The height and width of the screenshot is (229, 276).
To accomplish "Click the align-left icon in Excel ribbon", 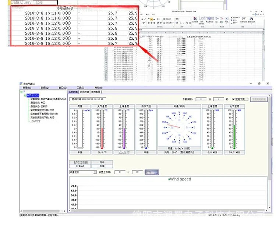I will click(x=149, y=23).
